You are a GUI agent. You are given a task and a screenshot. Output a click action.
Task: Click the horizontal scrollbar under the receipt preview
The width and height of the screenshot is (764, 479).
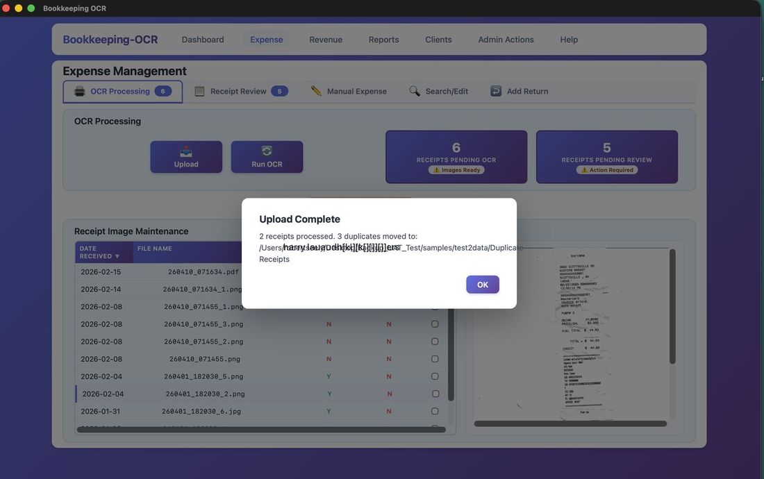(571, 422)
